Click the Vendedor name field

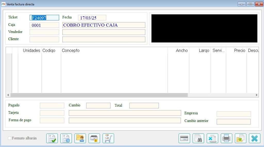[x=104, y=32]
